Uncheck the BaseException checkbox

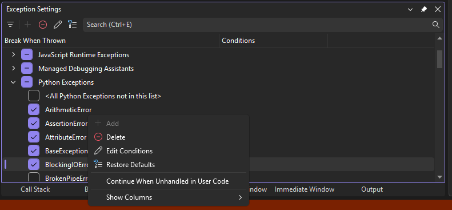coord(34,151)
